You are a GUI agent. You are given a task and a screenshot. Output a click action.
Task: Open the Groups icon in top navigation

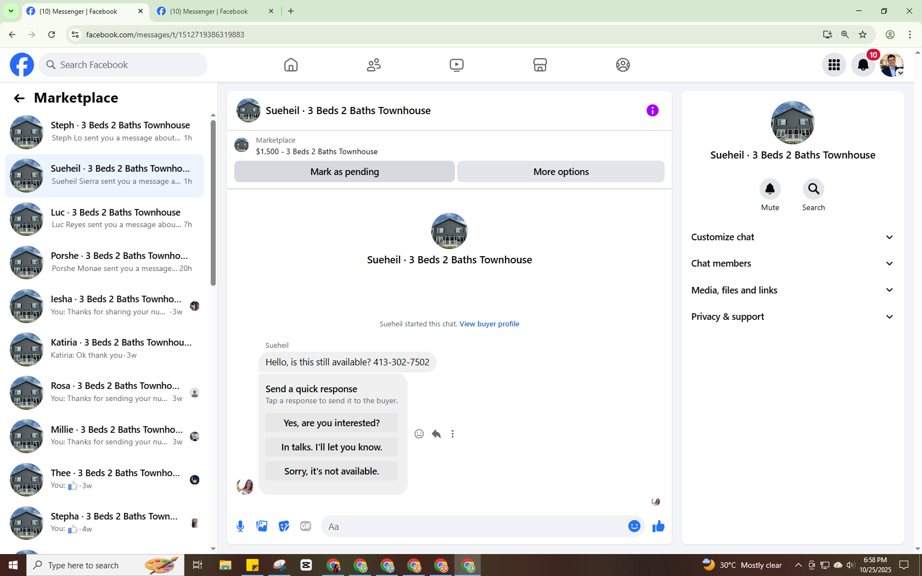click(x=623, y=65)
